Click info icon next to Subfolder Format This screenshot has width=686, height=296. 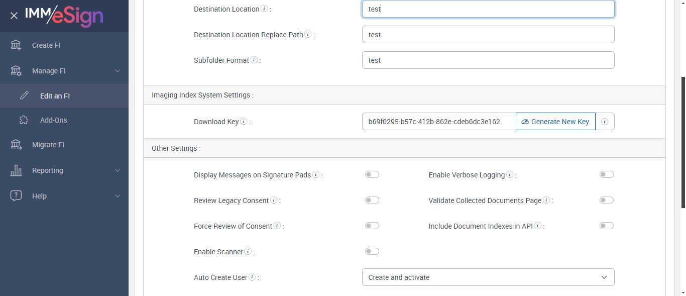254,60
